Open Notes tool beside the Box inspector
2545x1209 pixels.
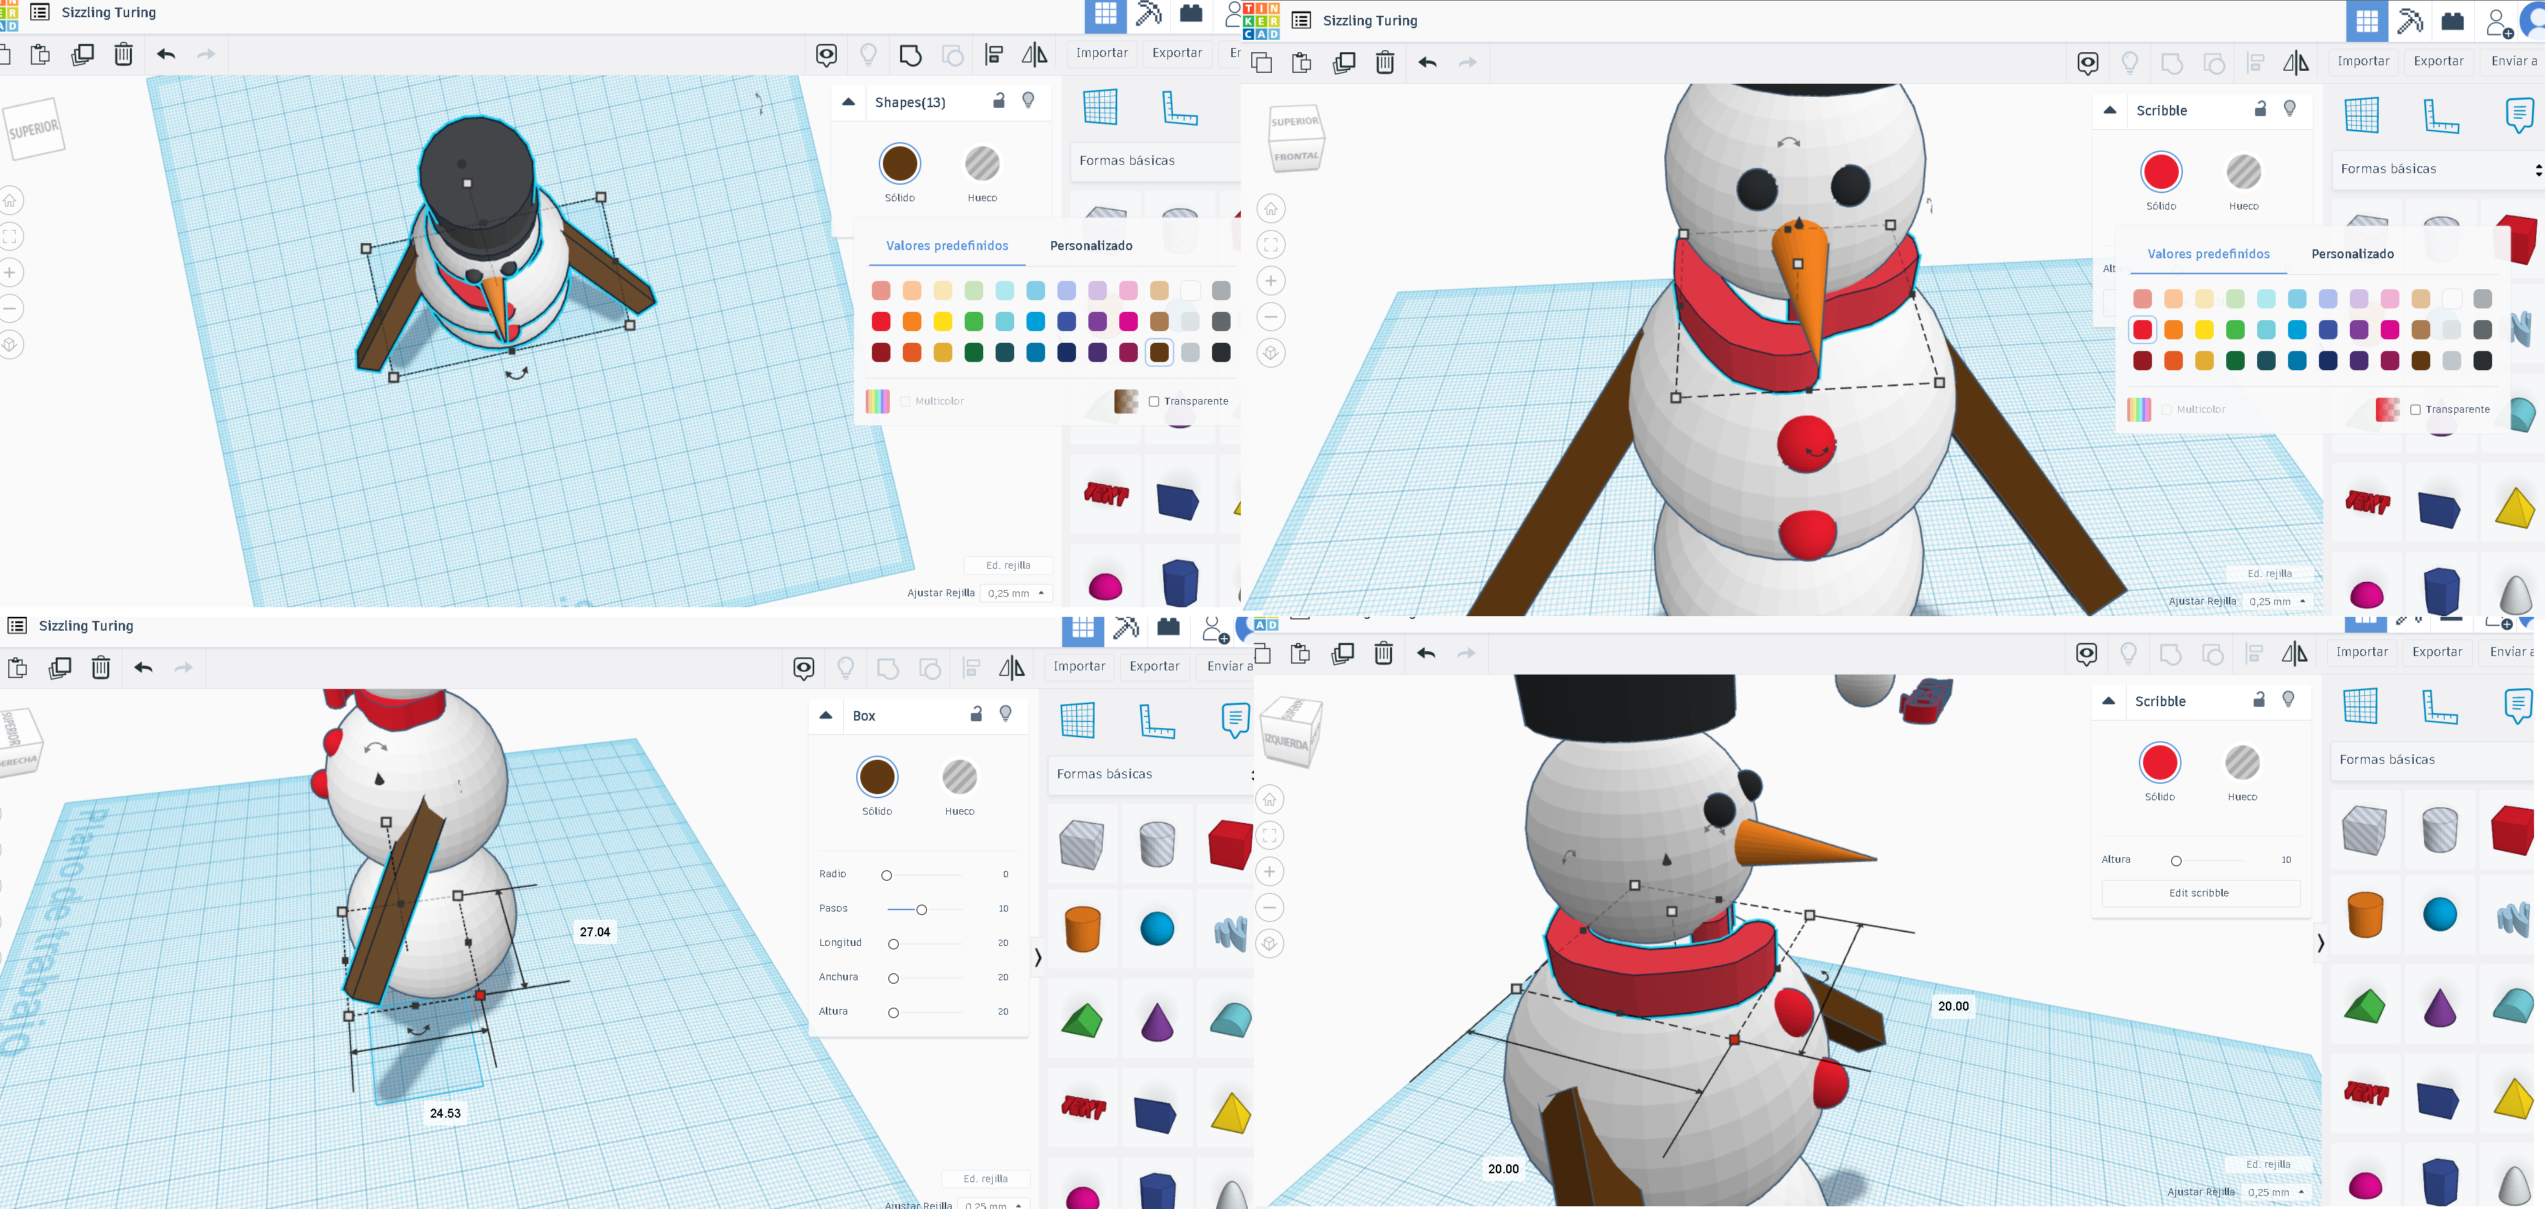(x=1235, y=720)
